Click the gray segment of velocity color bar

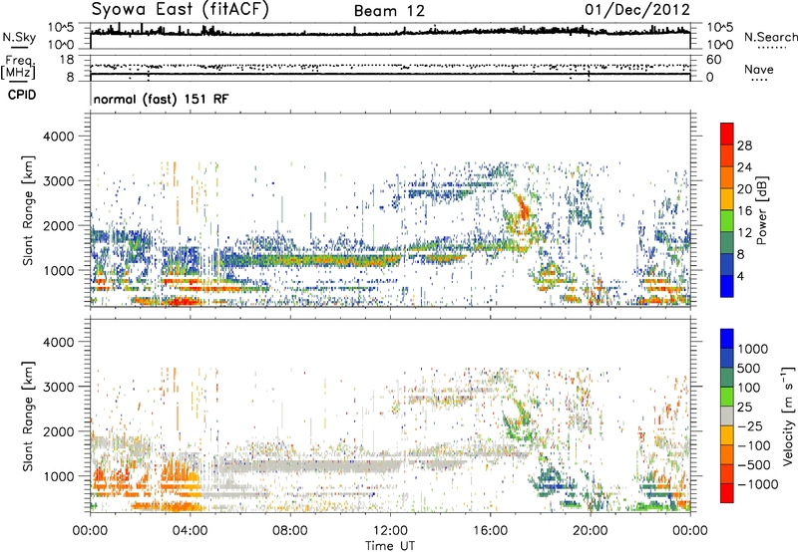[727, 416]
